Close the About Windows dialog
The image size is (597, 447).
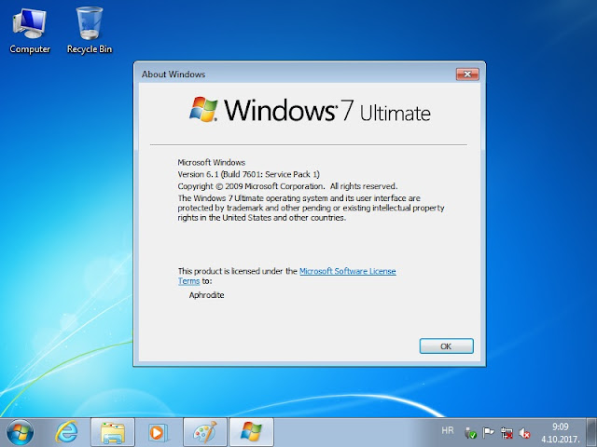[x=467, y=74]
